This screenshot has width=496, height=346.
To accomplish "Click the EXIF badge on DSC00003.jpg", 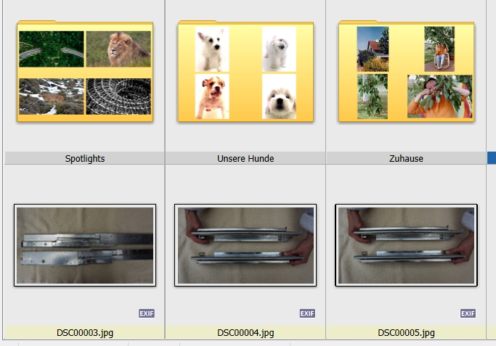I will pyautogui.click(x=147, y=313).
